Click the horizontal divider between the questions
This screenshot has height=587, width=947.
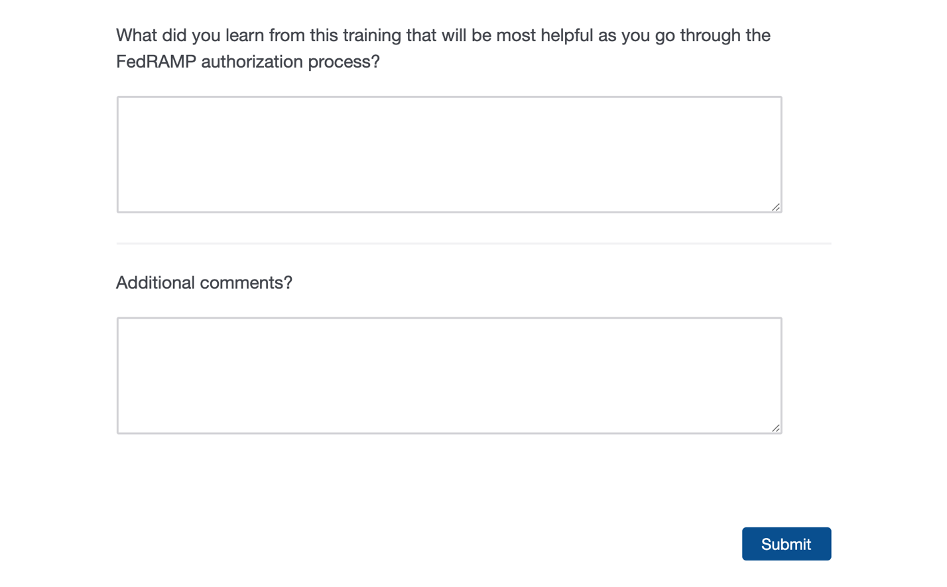coord(473,244)
